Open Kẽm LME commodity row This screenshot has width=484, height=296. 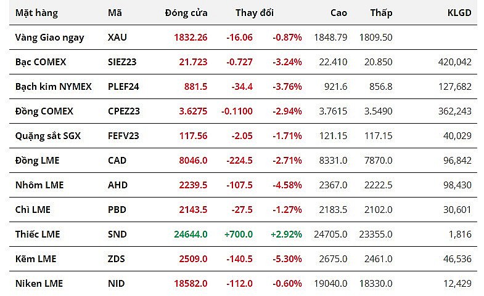coord(36,258)
